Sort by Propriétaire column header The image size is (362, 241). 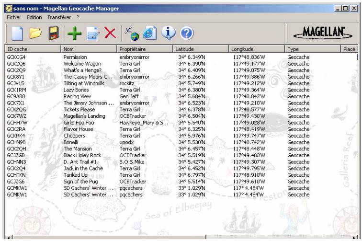145,49
